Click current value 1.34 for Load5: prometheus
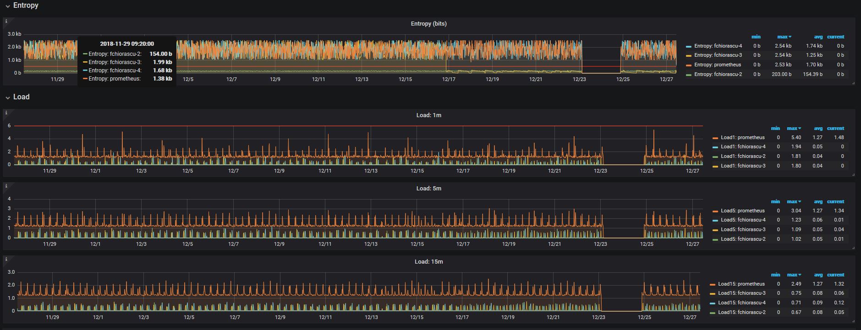861x330 pixels. (839, 211)
